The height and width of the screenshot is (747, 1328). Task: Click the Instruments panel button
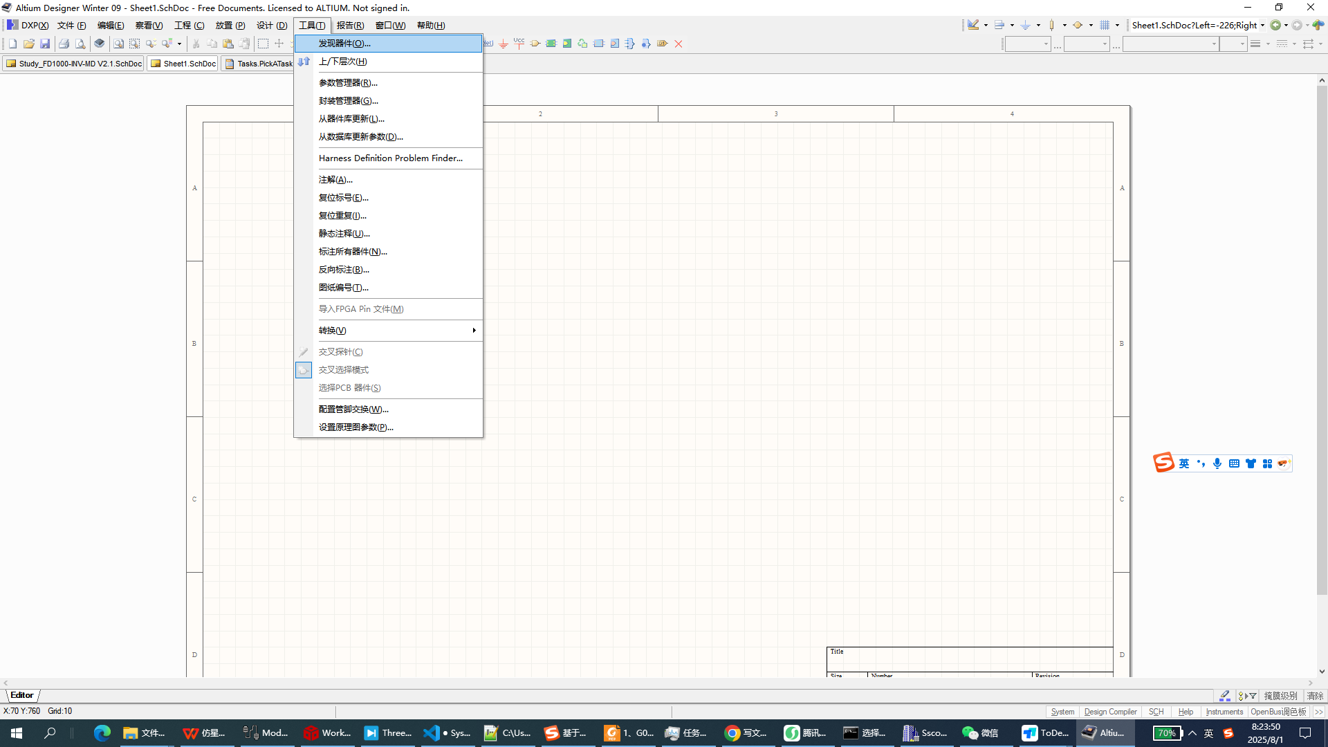pyautogui.click(x=1224, y=712)
